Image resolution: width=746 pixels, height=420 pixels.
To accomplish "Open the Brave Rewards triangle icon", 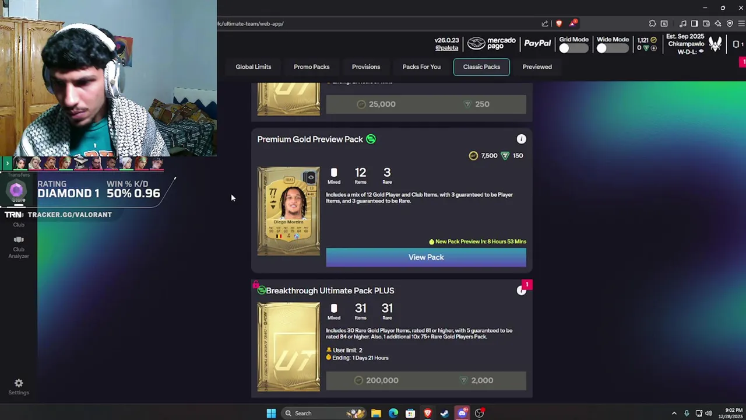I will pos(573,23).
